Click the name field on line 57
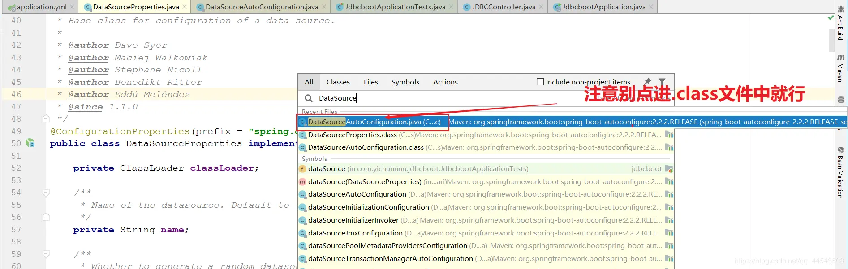Viewport: 848px width, 269px height. point(172,230)
